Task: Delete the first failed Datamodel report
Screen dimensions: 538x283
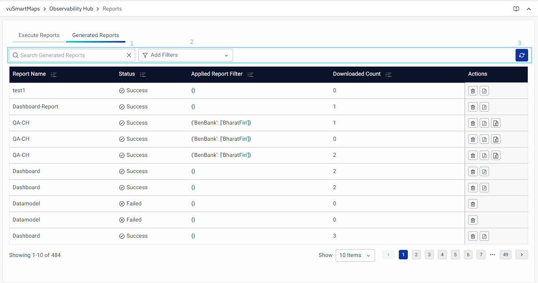Action: point(473,204)
